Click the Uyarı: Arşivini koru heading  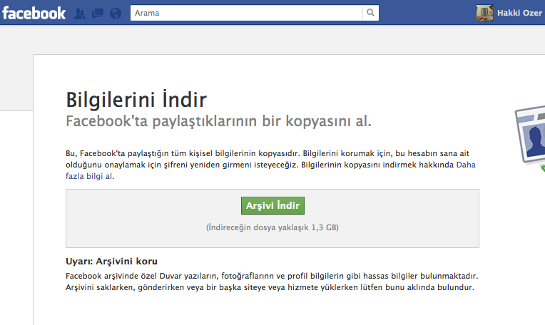pyautogui.click(x=111, y=261)
